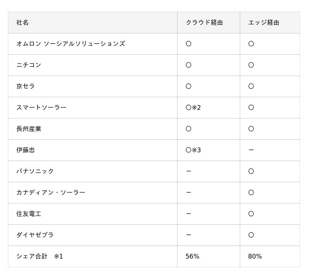Click the シェア合計 ※1 footer label
The height and width of the screenshot is (279, 315).
point(39,257)
